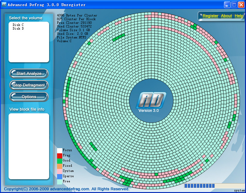Click the 'Volume Size:3.1 GB' text
The image size is (246, 193).
click(73, 30)
